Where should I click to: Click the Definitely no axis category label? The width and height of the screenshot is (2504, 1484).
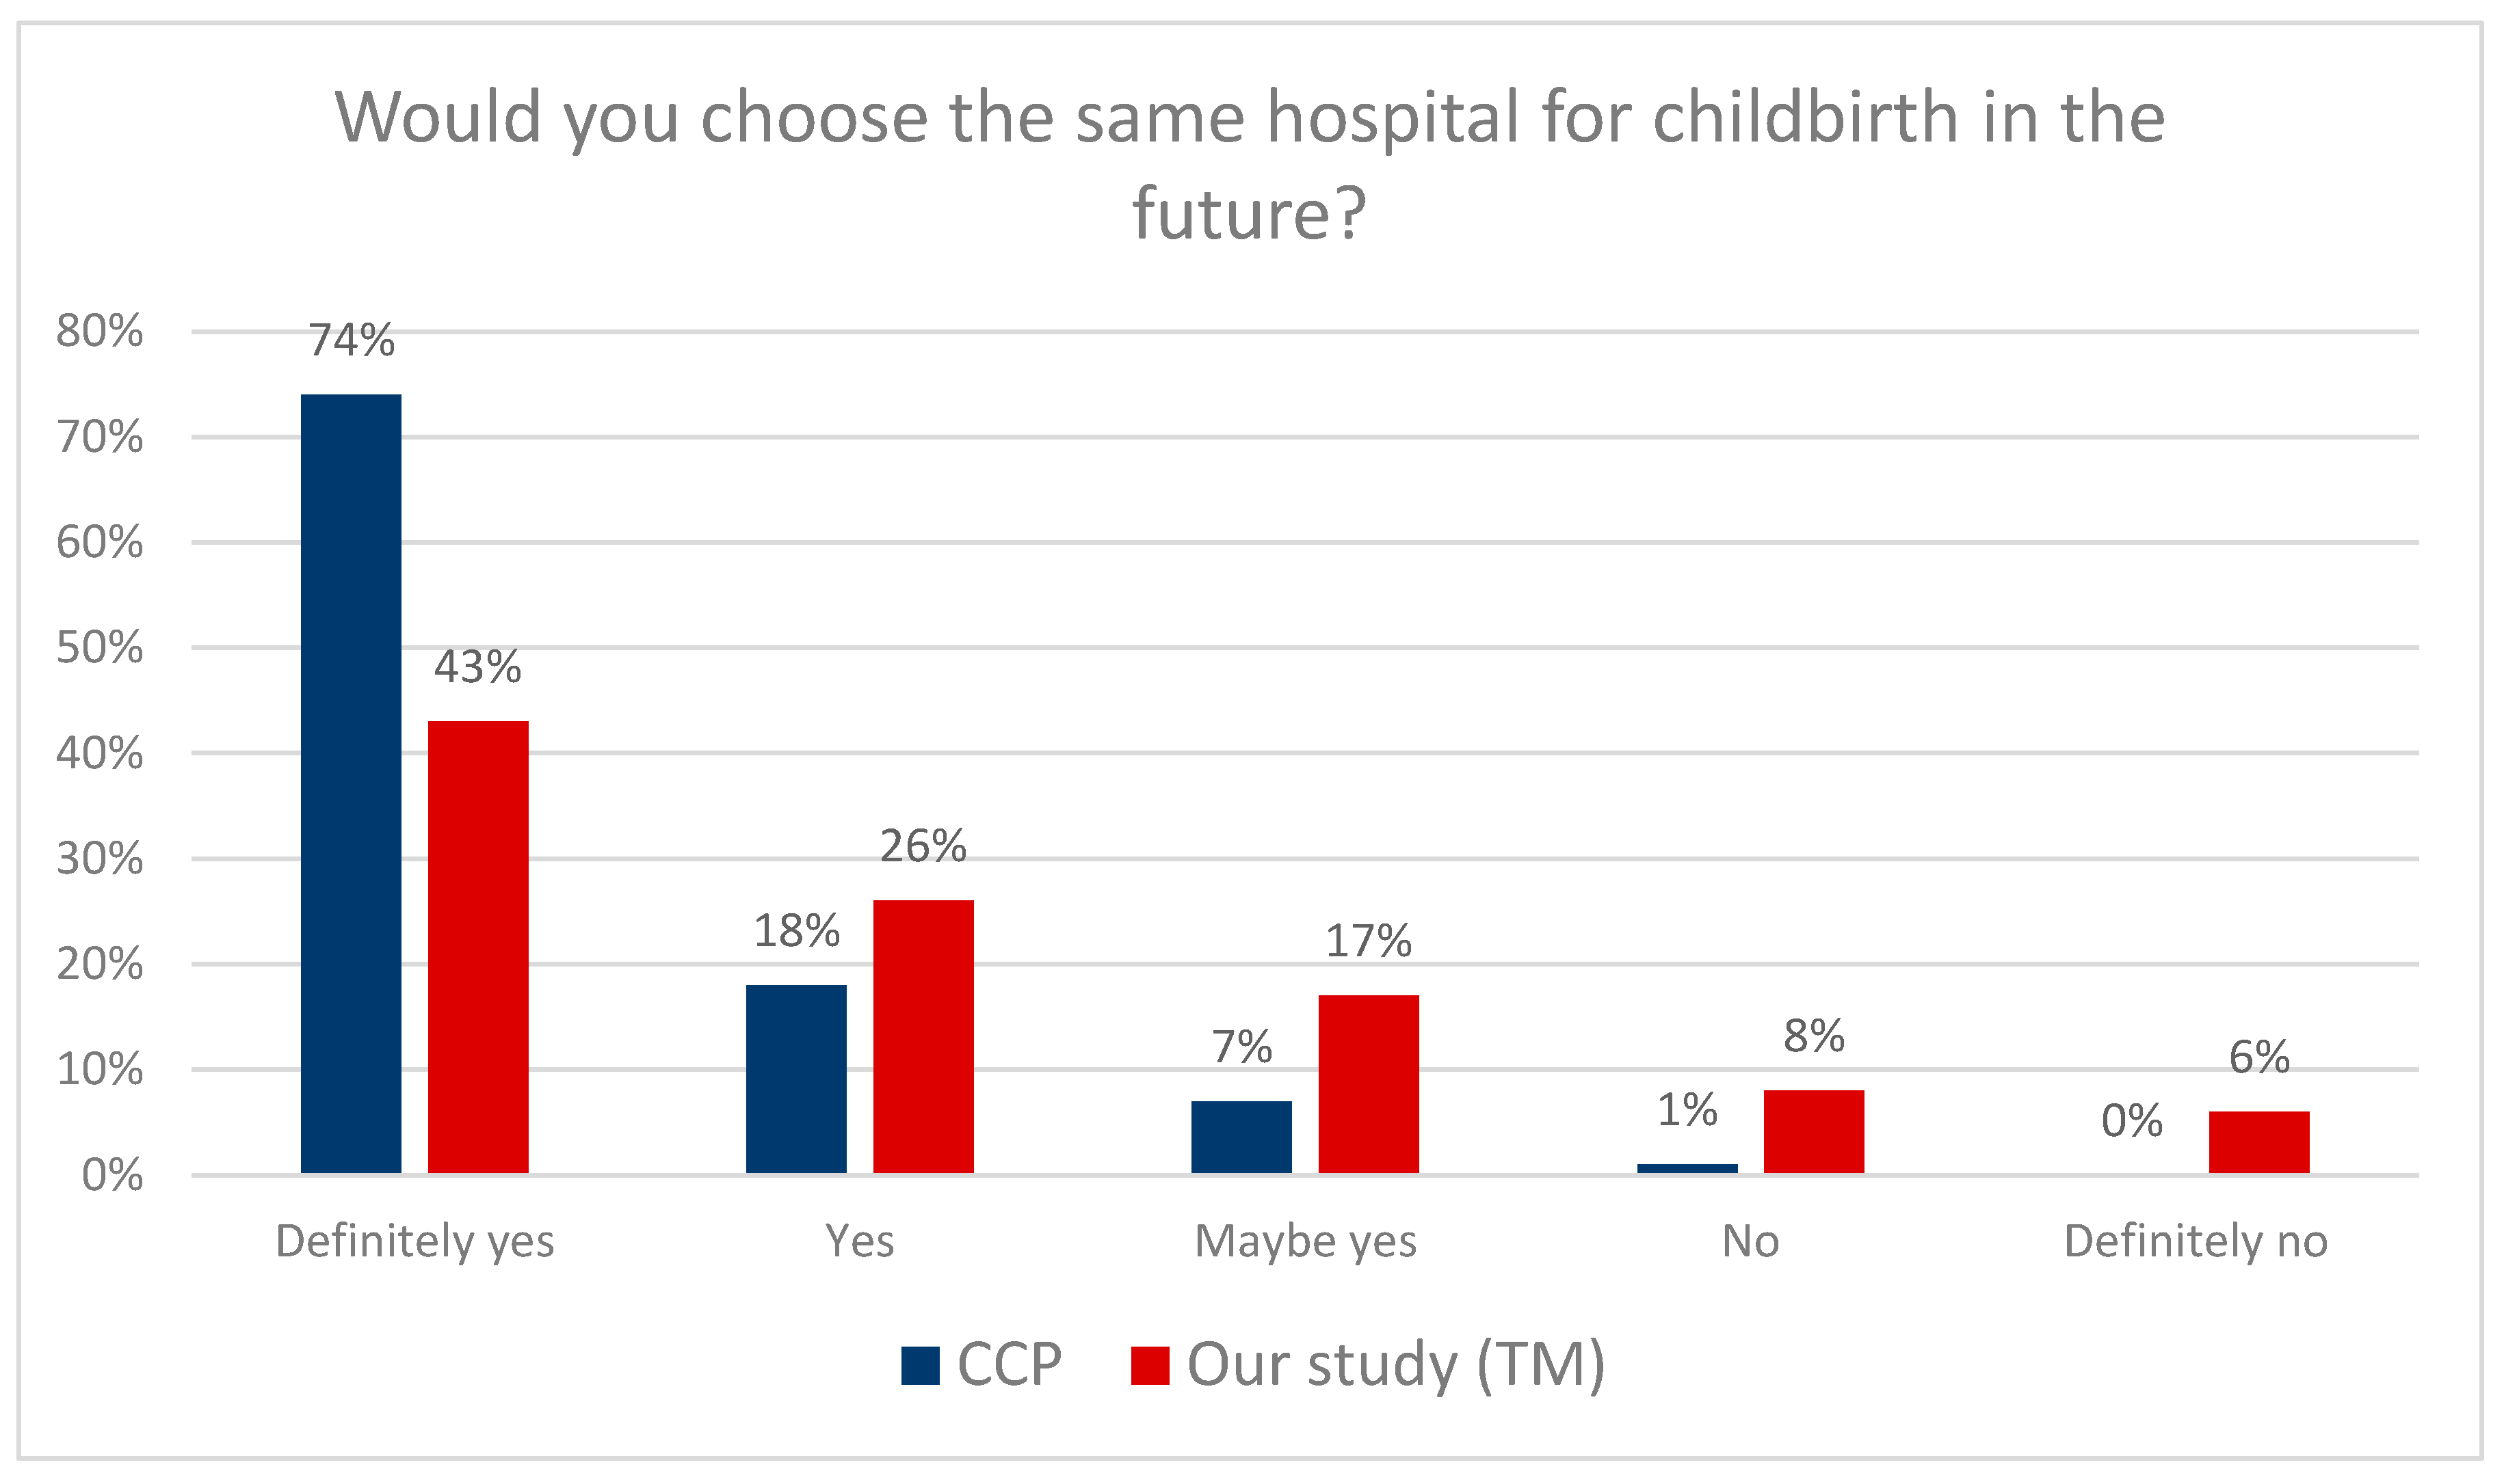click(2196, 1242)
